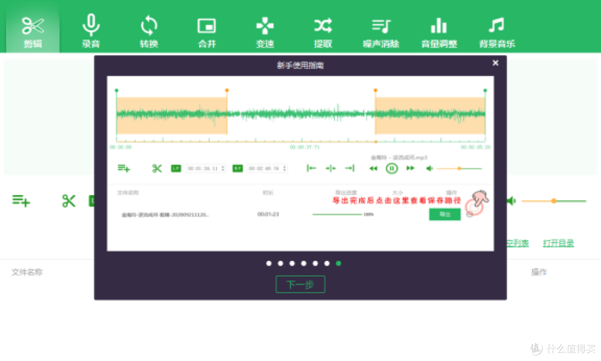Screen dimensions: 601x361
Task: Click the 下一步 button
Action: (300, 284)
